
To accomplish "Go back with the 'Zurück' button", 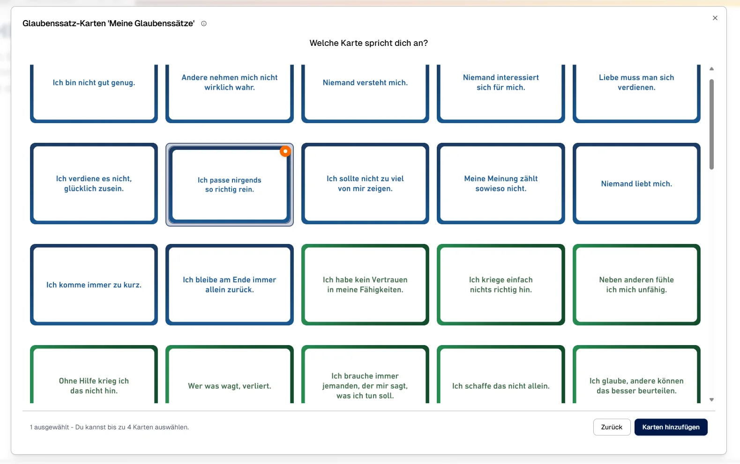I will point(612,427).
